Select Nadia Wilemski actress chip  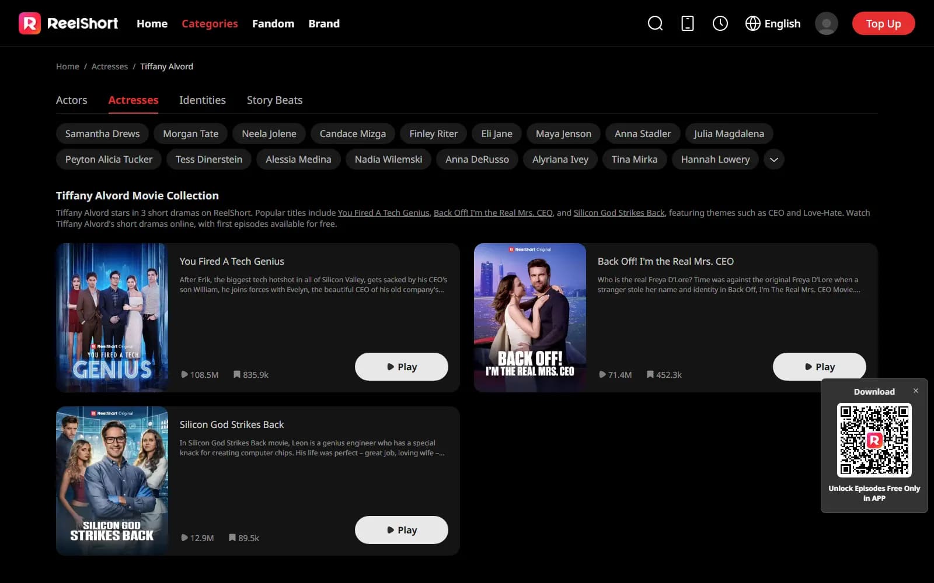click(x=388, y=159)
